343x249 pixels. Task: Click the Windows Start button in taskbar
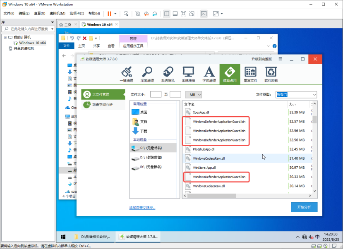[64, 237]
